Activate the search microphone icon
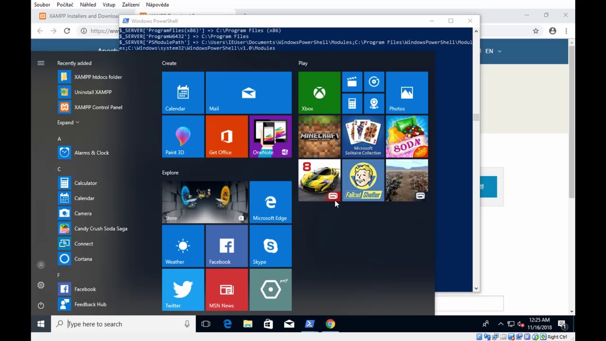Screen dimensions: 606x341 pyautogui.click(x=187, y=324)
